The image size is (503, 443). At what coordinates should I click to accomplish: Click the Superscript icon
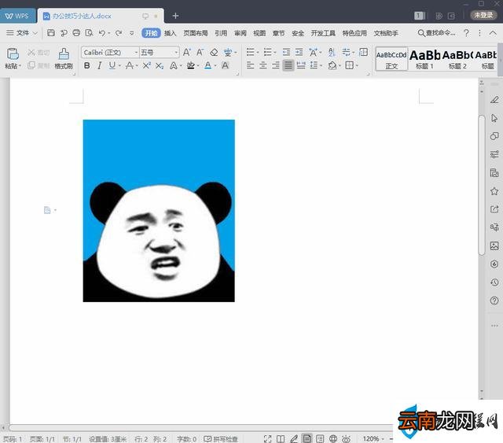[x=147, y=65]
